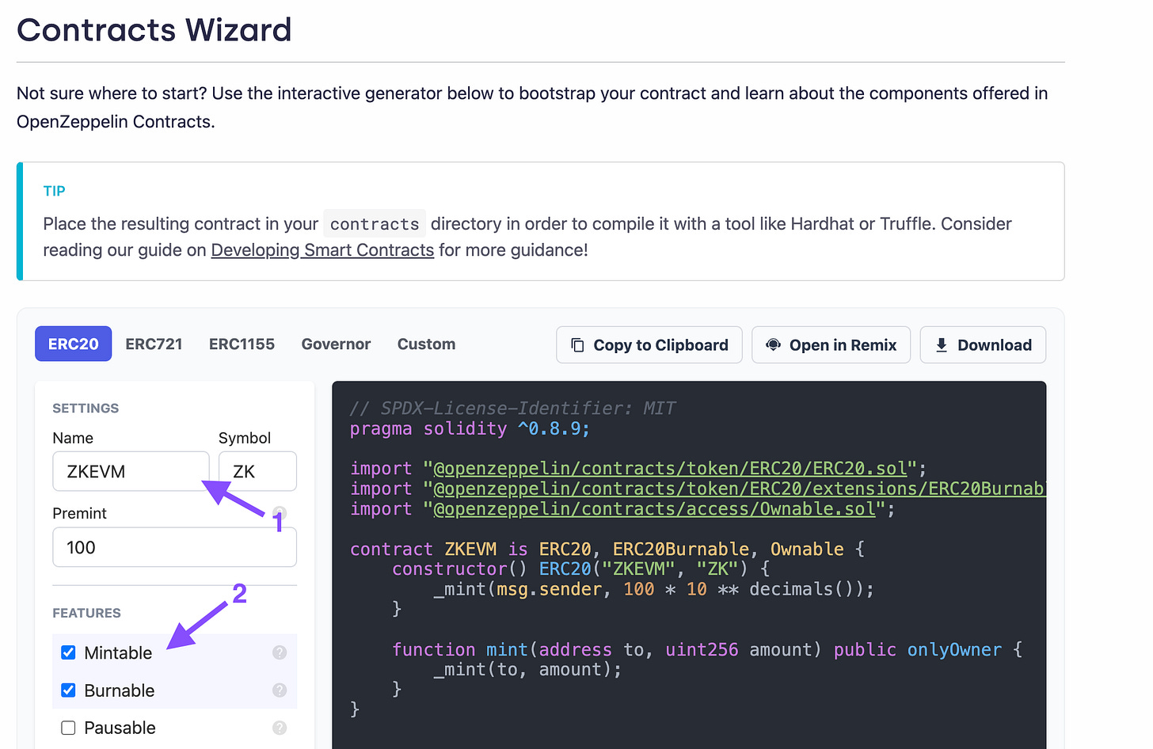Image resolution: width=1153 pixels, height=749 pixels.
Task: Open the help icon next to Pausable
Action: (x=280, y=728)
